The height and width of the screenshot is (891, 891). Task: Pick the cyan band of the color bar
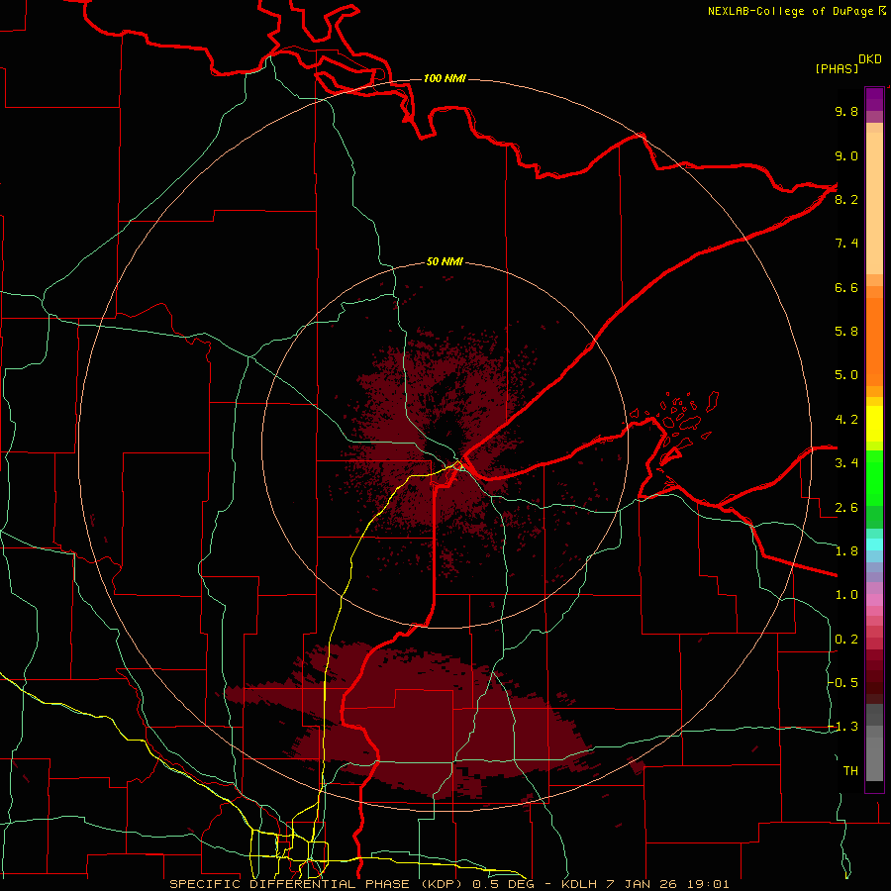pyautogui.click(x=874, y=544)
